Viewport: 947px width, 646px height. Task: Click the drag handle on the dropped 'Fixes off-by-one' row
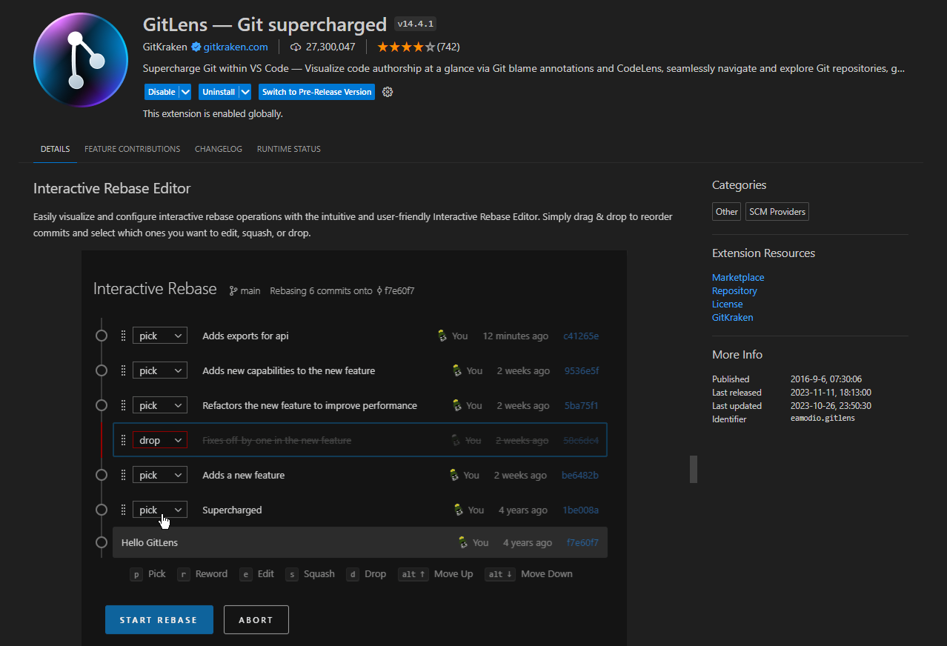[123, 440]
